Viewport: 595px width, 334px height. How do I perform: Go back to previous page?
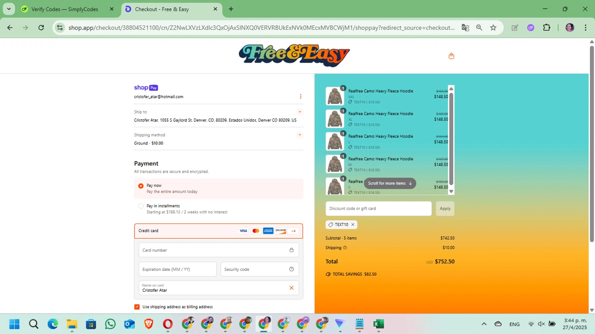pyautogui.click(x=10, y=27)
